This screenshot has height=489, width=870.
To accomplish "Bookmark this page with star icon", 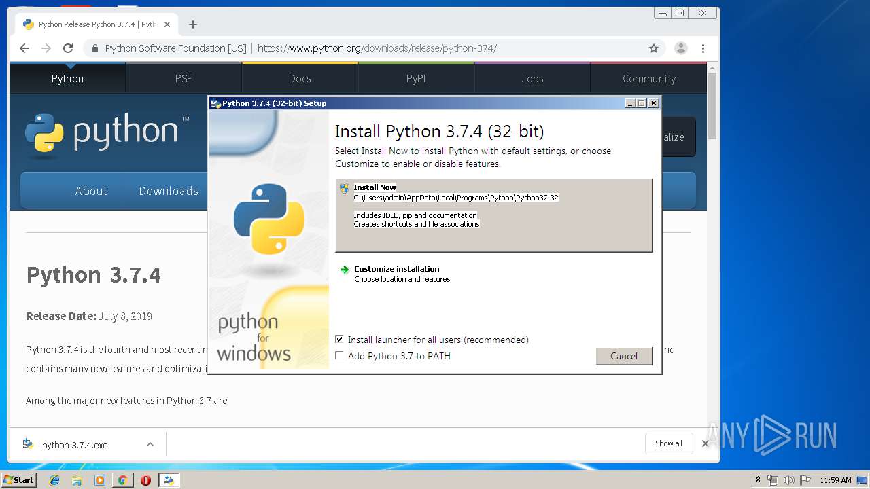I will pyautogui.click(x=654, y=48).
